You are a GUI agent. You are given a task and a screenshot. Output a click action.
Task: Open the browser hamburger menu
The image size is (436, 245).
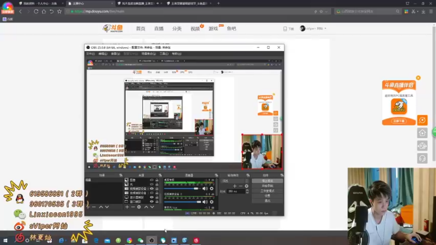[431, 11]
